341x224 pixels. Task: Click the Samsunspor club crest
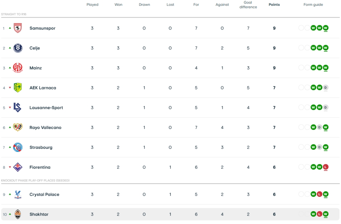click(18, 28)
